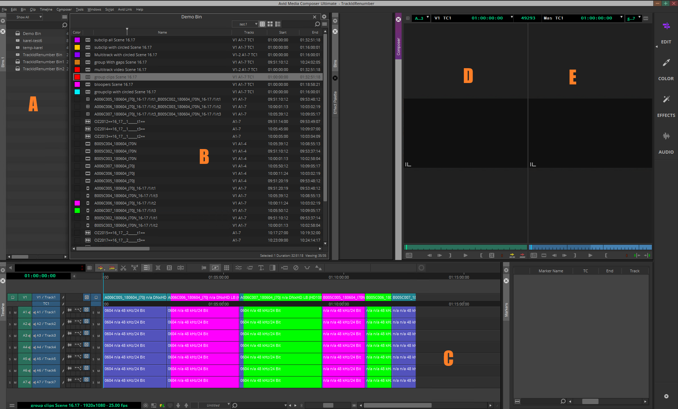
Task: Open the Clip menu
Action: point(33,10)
